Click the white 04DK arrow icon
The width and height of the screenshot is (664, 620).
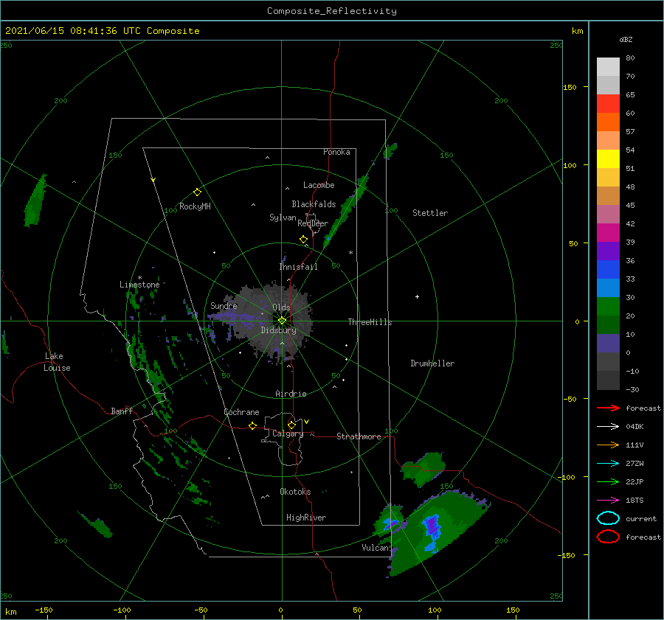pyautogui.click(x=608, y=426)
